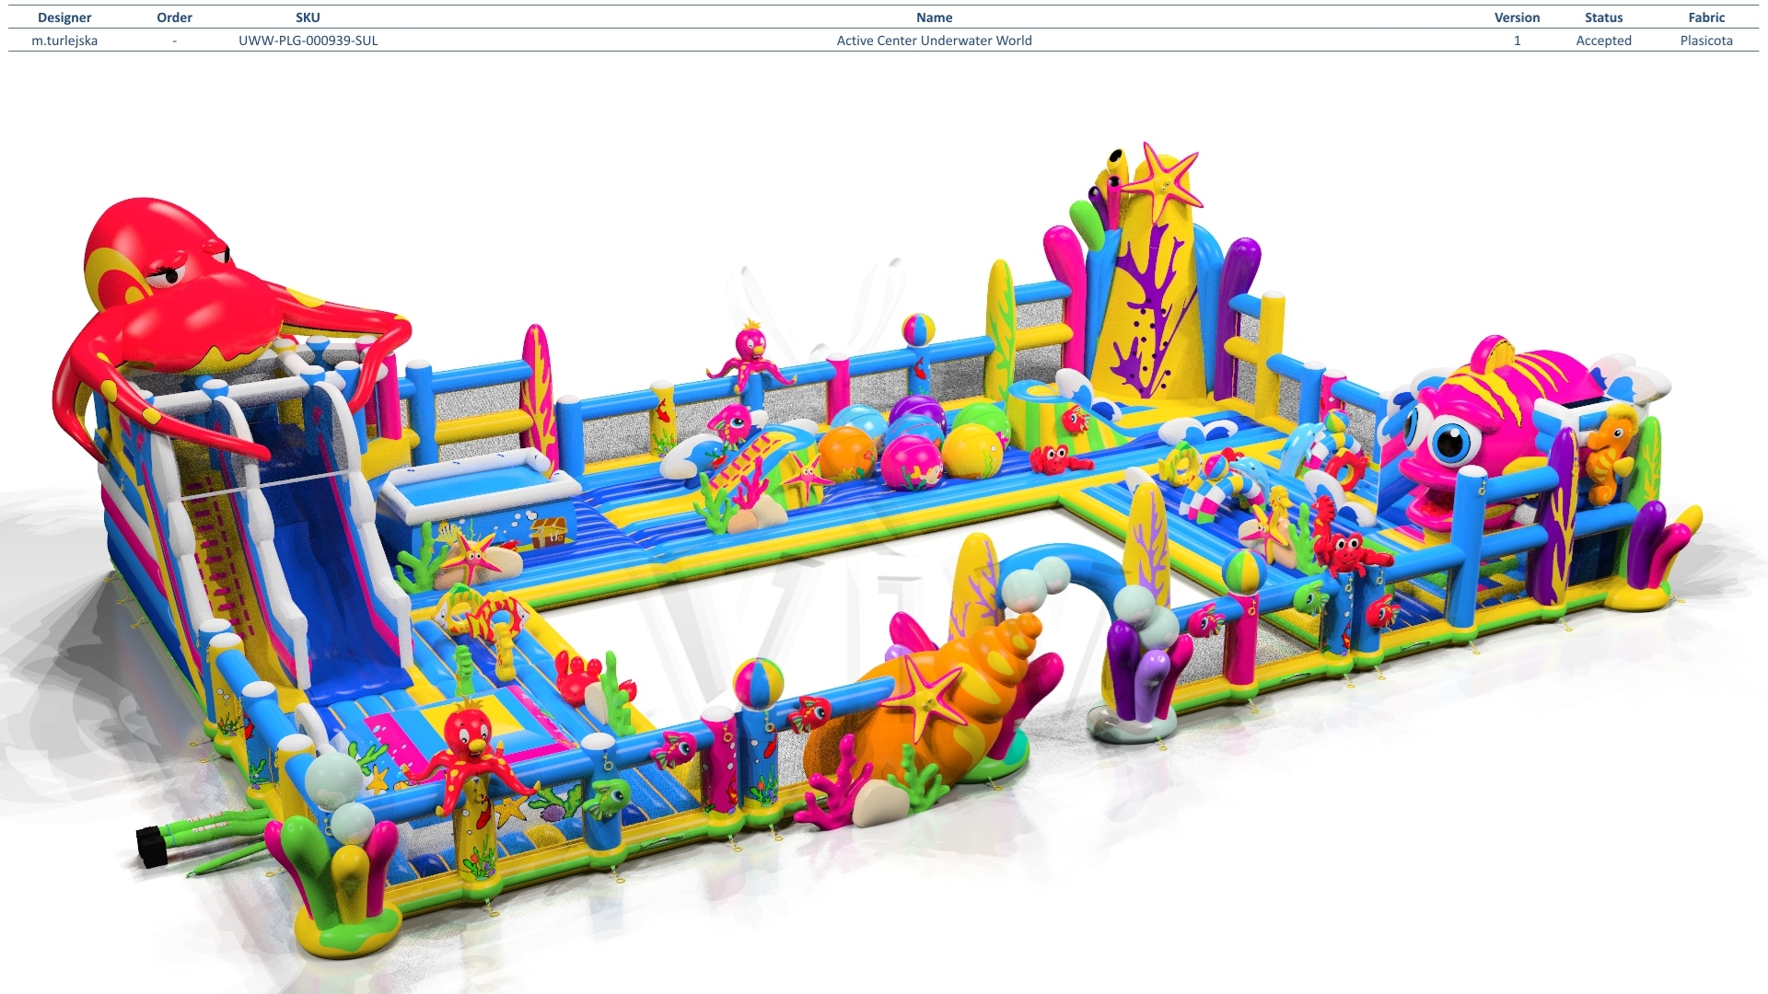Click the Plasicota fabric value
Screen dimensions: 1768x994
point(1706,40)
